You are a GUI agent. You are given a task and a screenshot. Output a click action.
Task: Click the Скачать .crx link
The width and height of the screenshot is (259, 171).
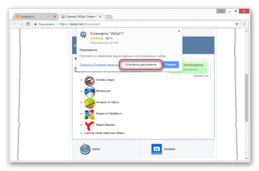pyautogui.click(x=201, y=76)
